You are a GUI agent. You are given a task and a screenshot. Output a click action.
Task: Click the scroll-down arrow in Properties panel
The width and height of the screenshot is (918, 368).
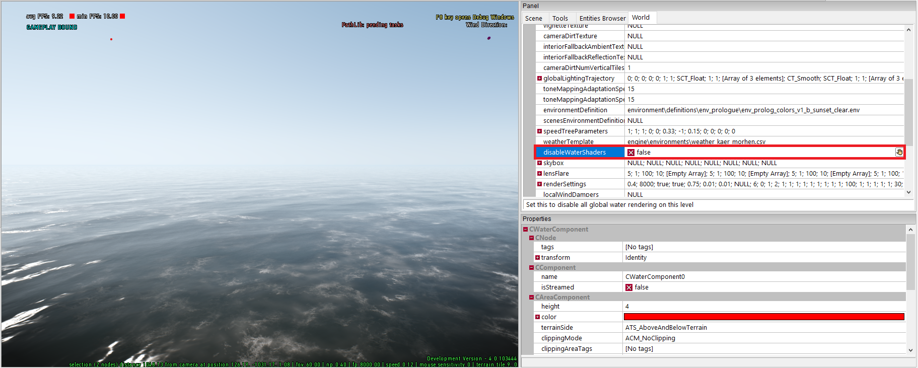pyautogui.click(x=910, y=350)
